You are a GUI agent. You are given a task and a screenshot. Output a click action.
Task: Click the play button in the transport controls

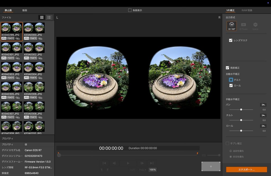pyautogui.click(x=128, y=163)
